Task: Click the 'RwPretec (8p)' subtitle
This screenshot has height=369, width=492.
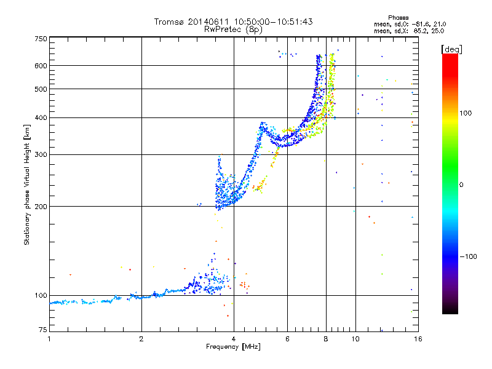Action: point(233,30)
